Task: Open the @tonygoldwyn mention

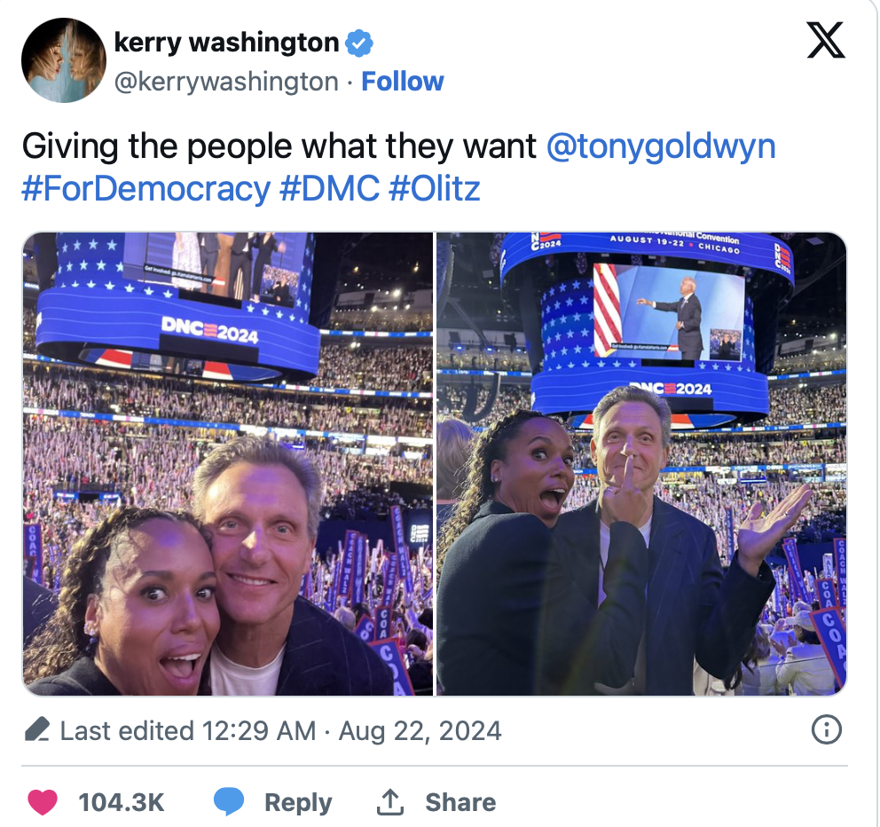Action: tap(661, 146)
